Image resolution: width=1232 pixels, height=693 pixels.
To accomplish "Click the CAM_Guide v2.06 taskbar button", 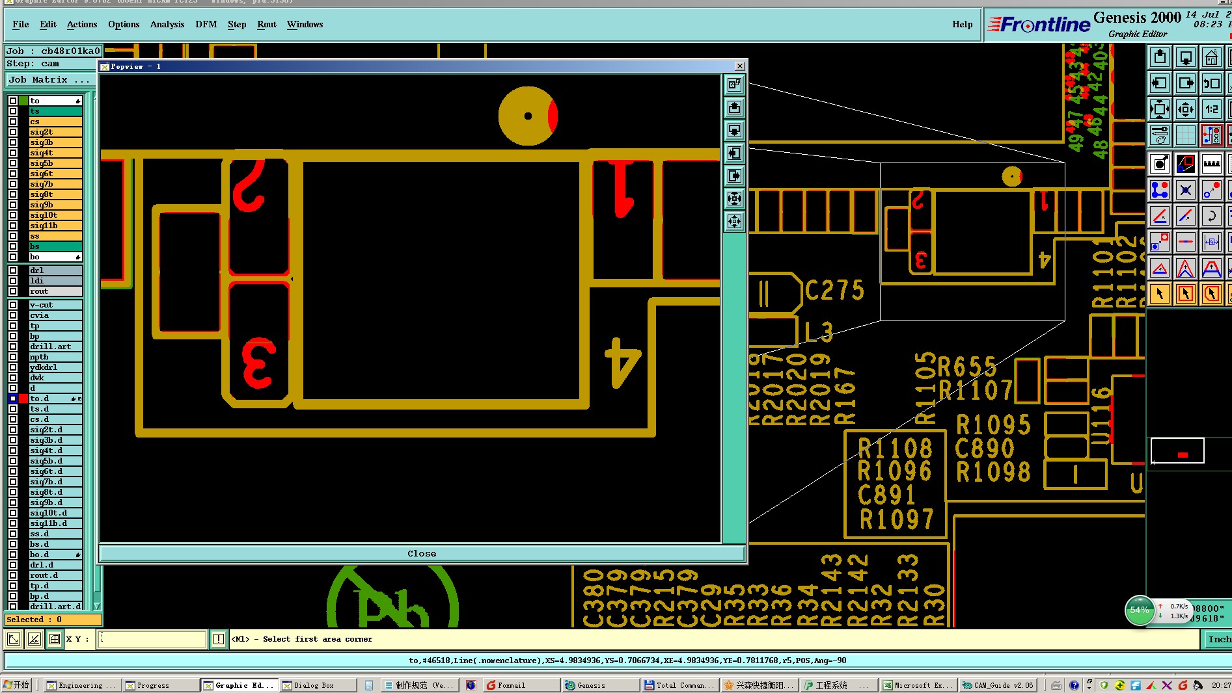I will (998, 685).
